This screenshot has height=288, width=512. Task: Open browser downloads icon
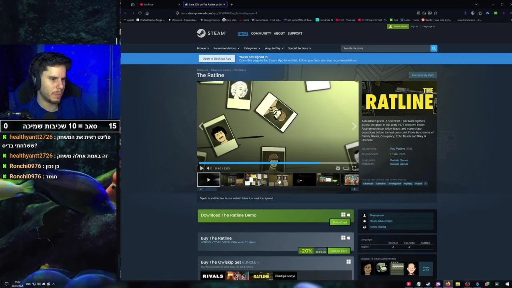click(465, 13)
